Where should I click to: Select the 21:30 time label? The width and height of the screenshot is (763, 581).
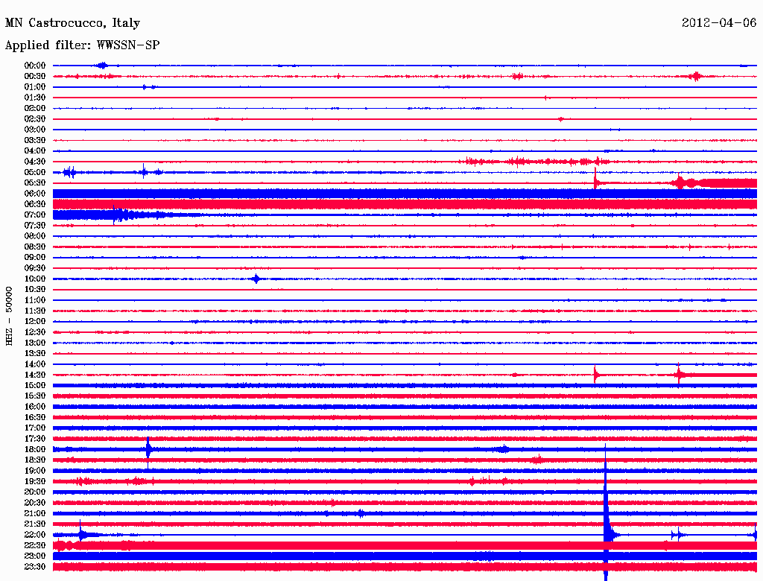click(x=35, y=524)
